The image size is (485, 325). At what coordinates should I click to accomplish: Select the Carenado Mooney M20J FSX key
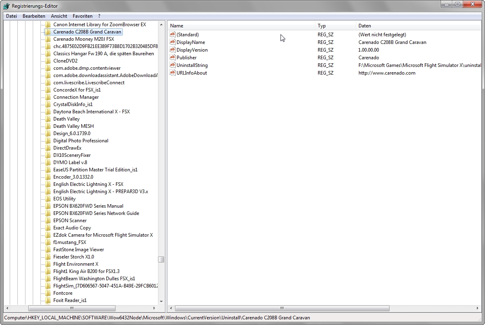click(83, 39)
